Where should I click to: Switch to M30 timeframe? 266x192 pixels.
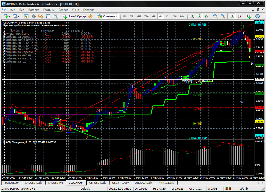pyautogui.click(x=146, y=17)
